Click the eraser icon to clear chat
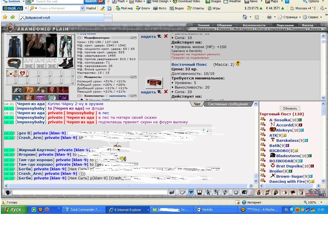 tap(183, 192)
